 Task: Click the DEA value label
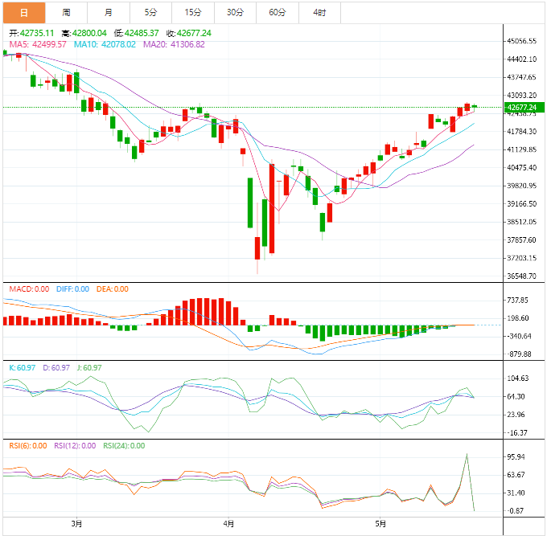(112, 289)
